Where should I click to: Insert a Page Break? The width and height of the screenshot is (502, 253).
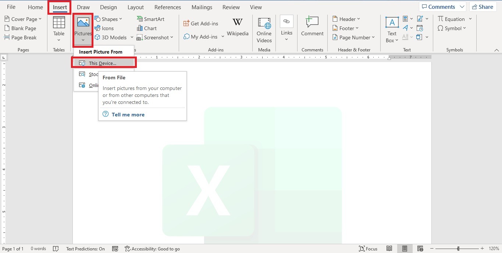point(20,37)
